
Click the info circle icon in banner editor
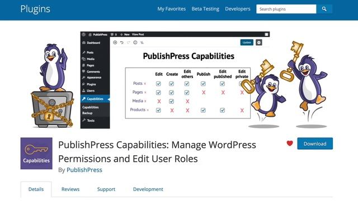[135, 42]
